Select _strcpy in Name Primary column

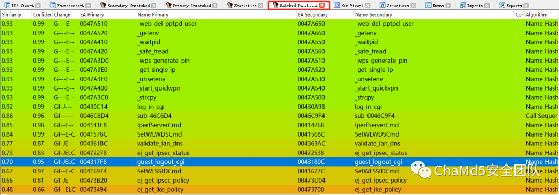[x=146, y=98]
